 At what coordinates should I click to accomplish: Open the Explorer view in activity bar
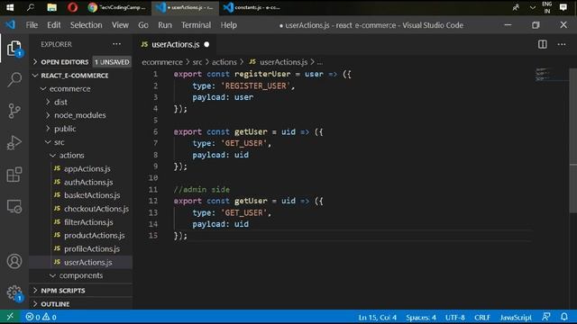[x=14, y=48]
